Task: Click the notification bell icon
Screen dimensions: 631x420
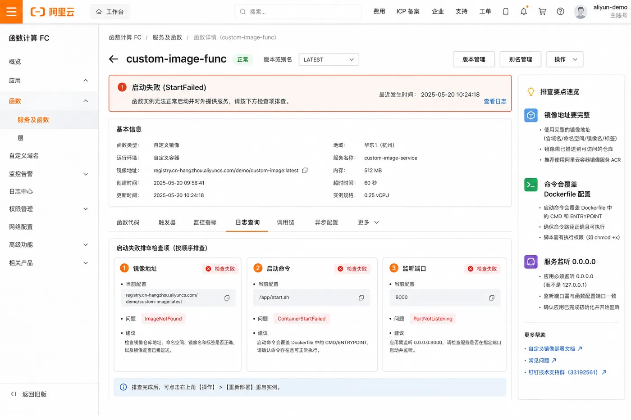Action: 524,12
